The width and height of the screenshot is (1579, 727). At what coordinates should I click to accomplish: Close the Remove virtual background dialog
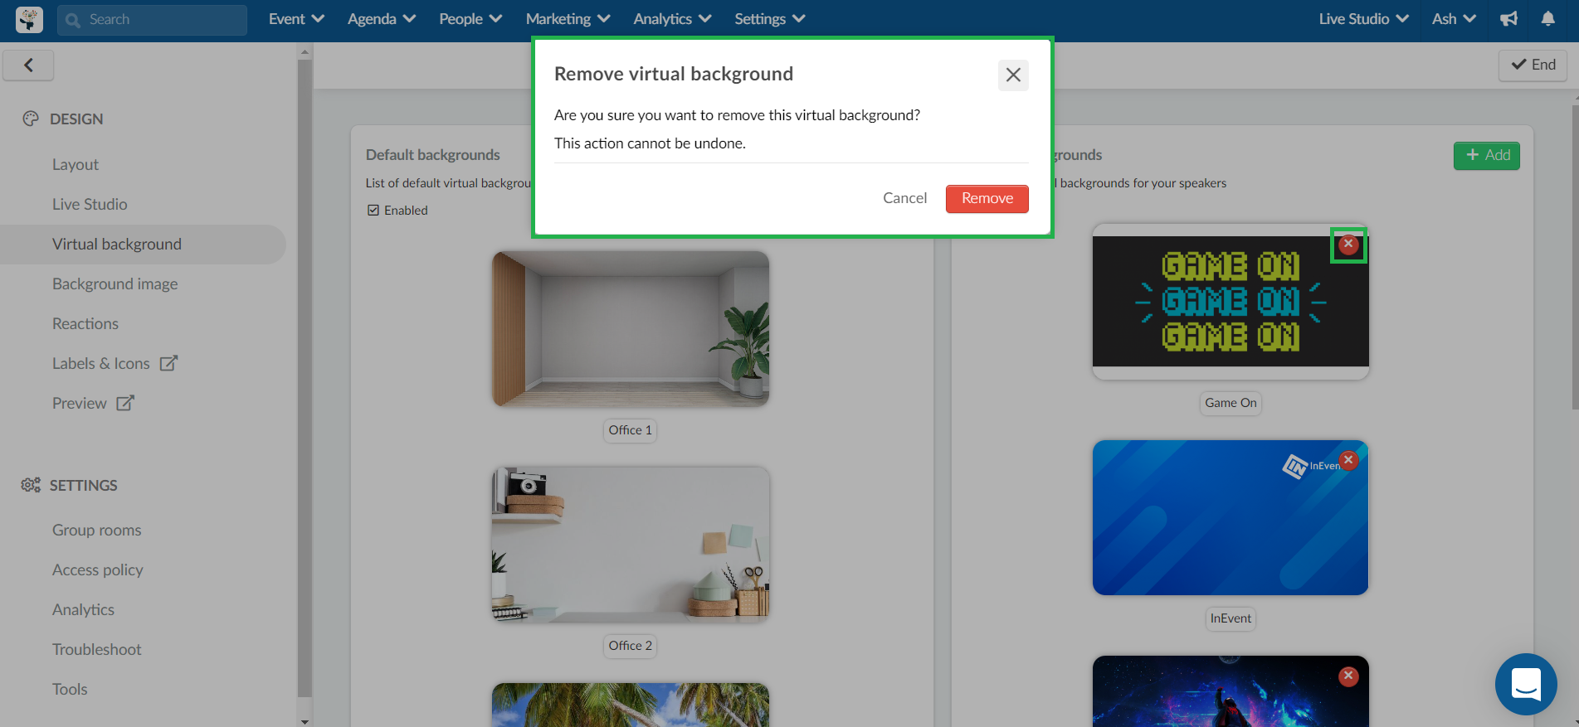click(1013, 75)
